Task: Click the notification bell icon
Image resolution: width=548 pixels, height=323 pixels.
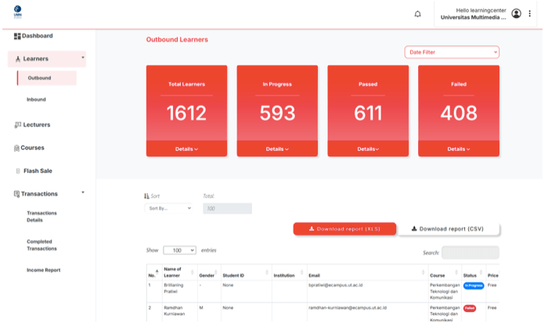Action: point(417,14)
